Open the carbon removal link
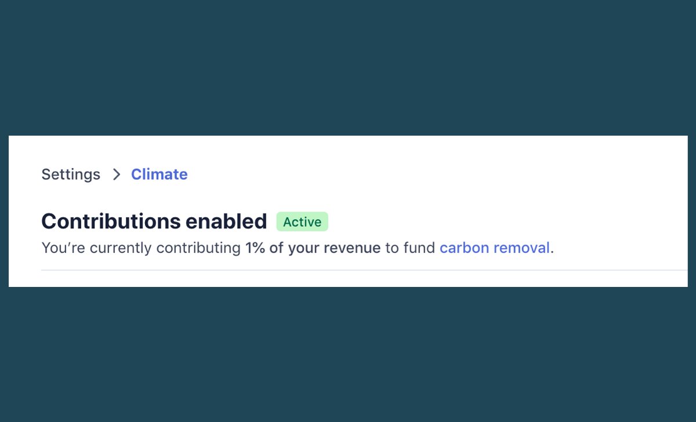696x422 pixels. point(494,248)
